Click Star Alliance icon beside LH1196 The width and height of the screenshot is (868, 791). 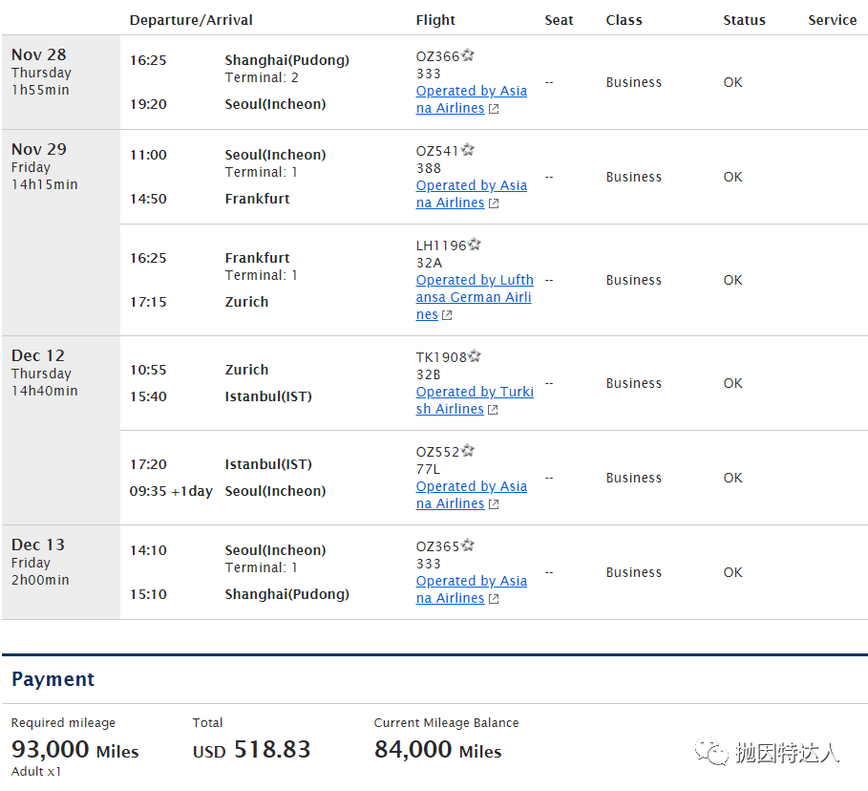[x=475, y=245]
